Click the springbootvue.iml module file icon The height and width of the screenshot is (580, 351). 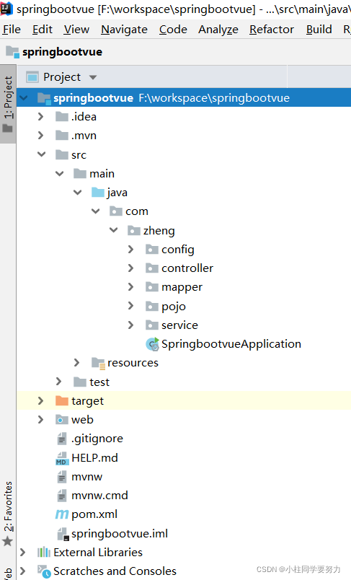point(63,534)
